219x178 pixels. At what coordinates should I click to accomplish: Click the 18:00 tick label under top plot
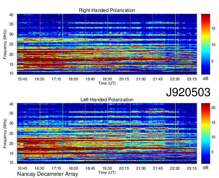click(x=73, y=79)
